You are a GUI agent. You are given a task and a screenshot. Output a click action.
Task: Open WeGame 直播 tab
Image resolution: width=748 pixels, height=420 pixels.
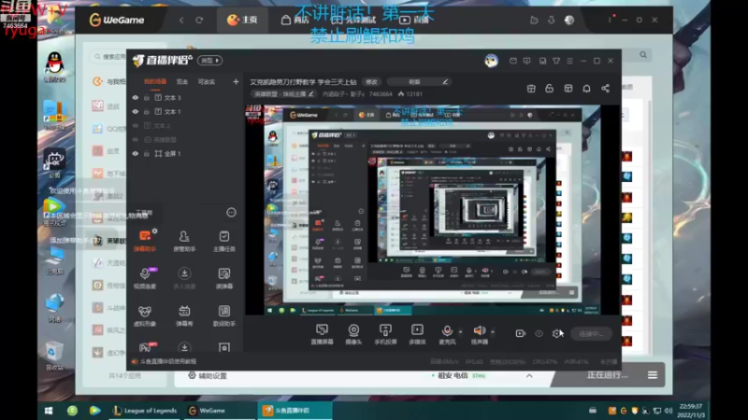(x=414, y=20)
